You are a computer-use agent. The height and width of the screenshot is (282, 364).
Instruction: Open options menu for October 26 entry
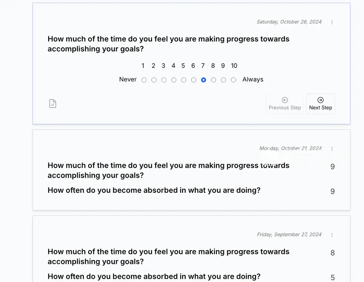332,22
